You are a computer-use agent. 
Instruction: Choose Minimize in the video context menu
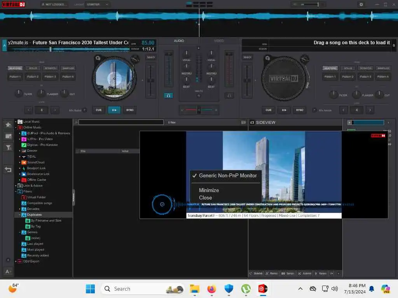click(209, 190)
